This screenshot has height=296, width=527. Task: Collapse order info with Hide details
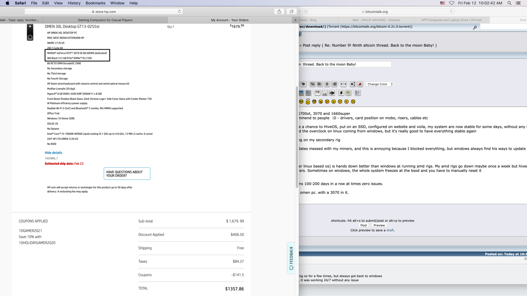[53, 153]
